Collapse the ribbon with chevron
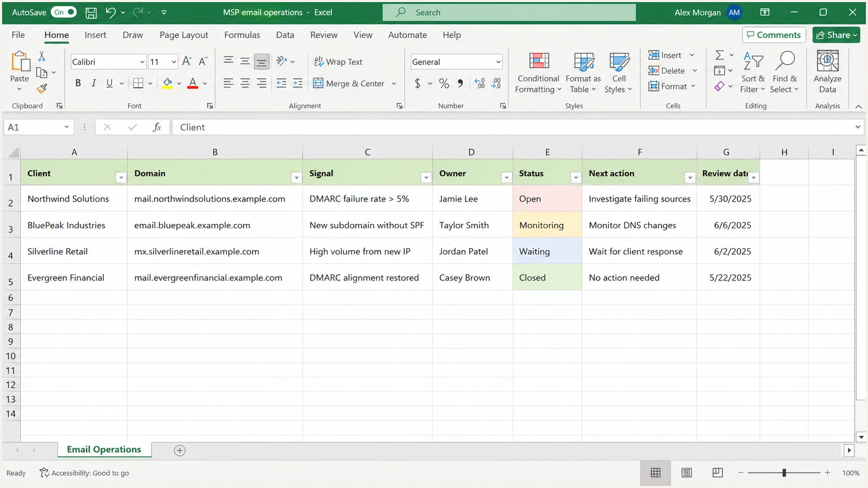868x488 pixels. 859,106
